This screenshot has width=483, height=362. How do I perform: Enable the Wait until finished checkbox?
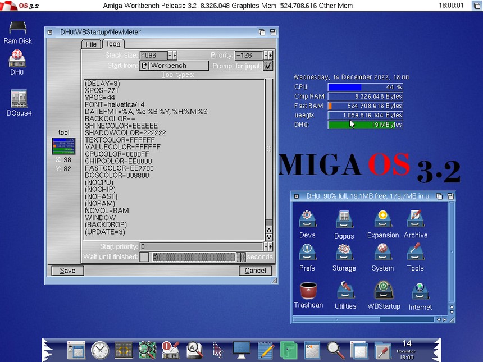(144, 256)
